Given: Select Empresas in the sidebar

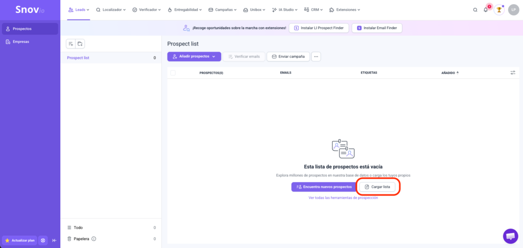Looking at the screenshot, I should point(21,42).
